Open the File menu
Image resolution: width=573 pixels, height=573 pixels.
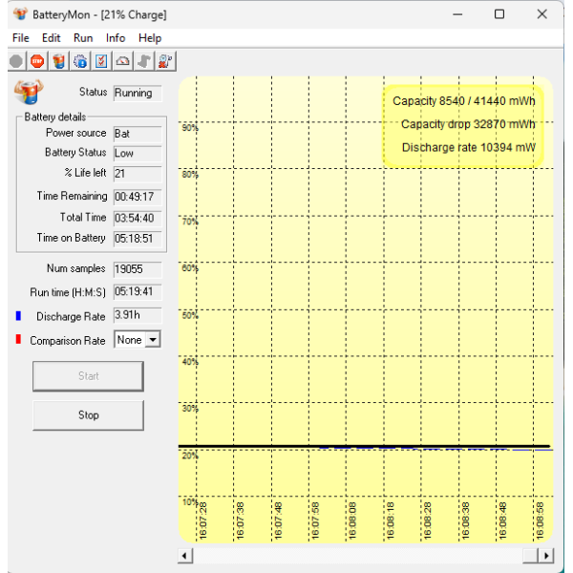[20, 38]
